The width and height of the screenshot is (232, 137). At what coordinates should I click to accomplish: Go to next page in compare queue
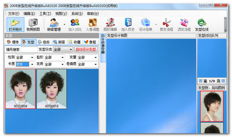(223, 81)
